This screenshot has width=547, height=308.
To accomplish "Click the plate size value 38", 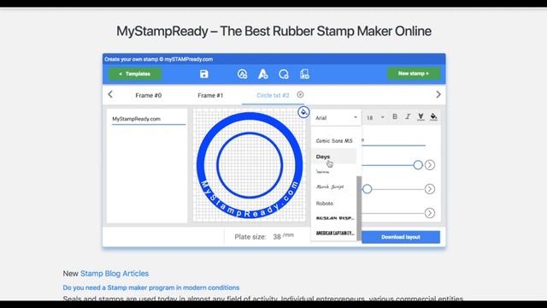I will [277, 237].
